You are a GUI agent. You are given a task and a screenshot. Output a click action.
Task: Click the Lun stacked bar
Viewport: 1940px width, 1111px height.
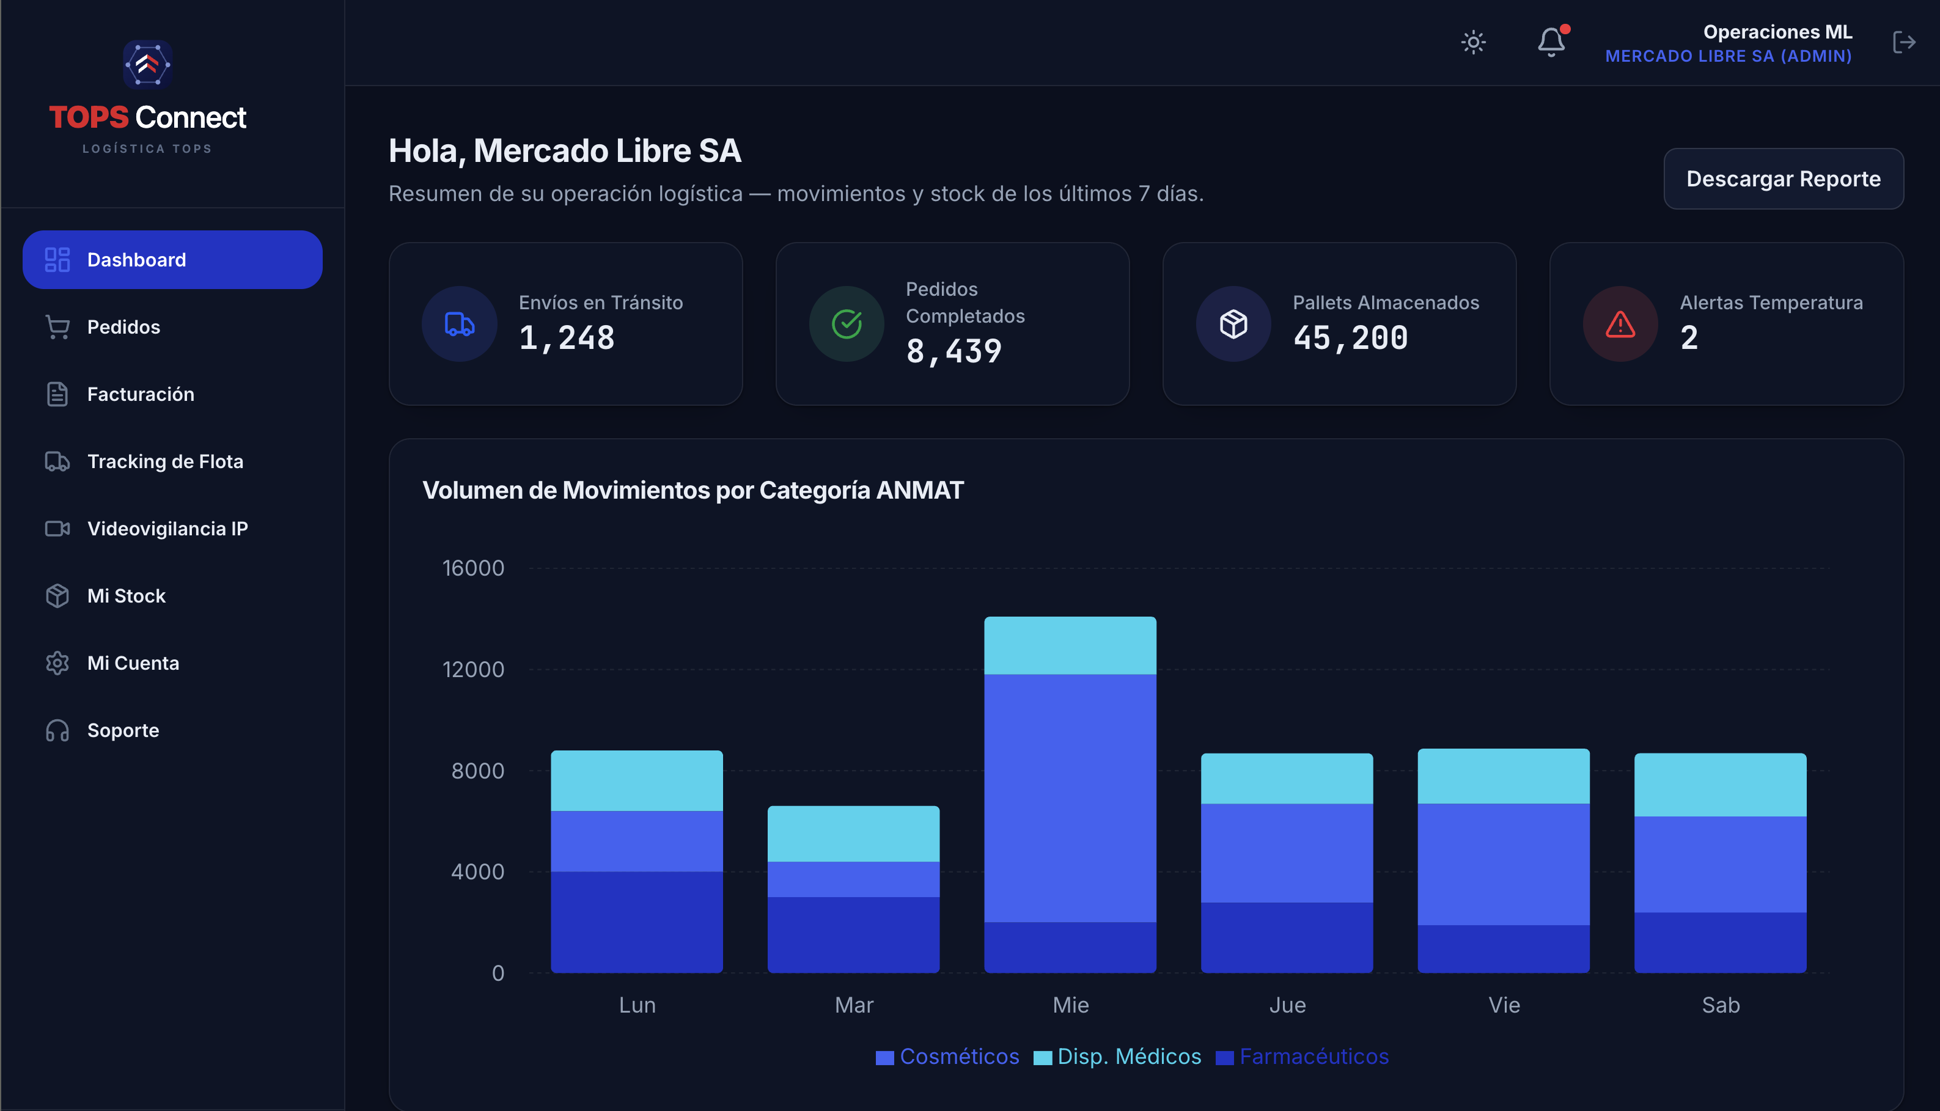tap(636, 862)
